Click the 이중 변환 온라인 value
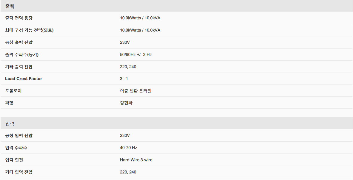This screenshot has height=180, width=353. [x=135, y=91]
